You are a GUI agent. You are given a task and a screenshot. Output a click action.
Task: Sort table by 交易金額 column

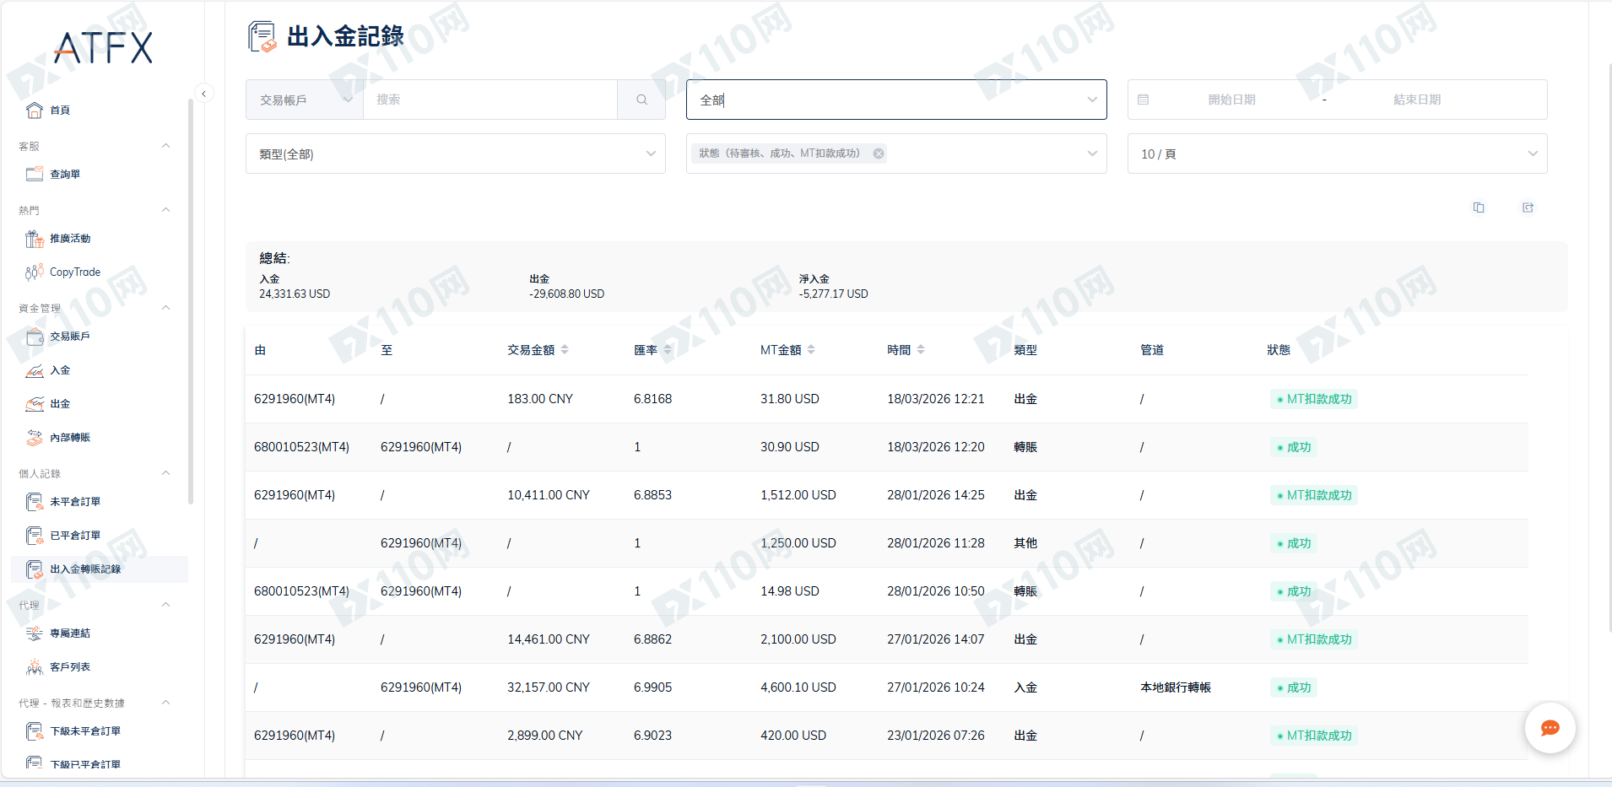pos(565,350)
